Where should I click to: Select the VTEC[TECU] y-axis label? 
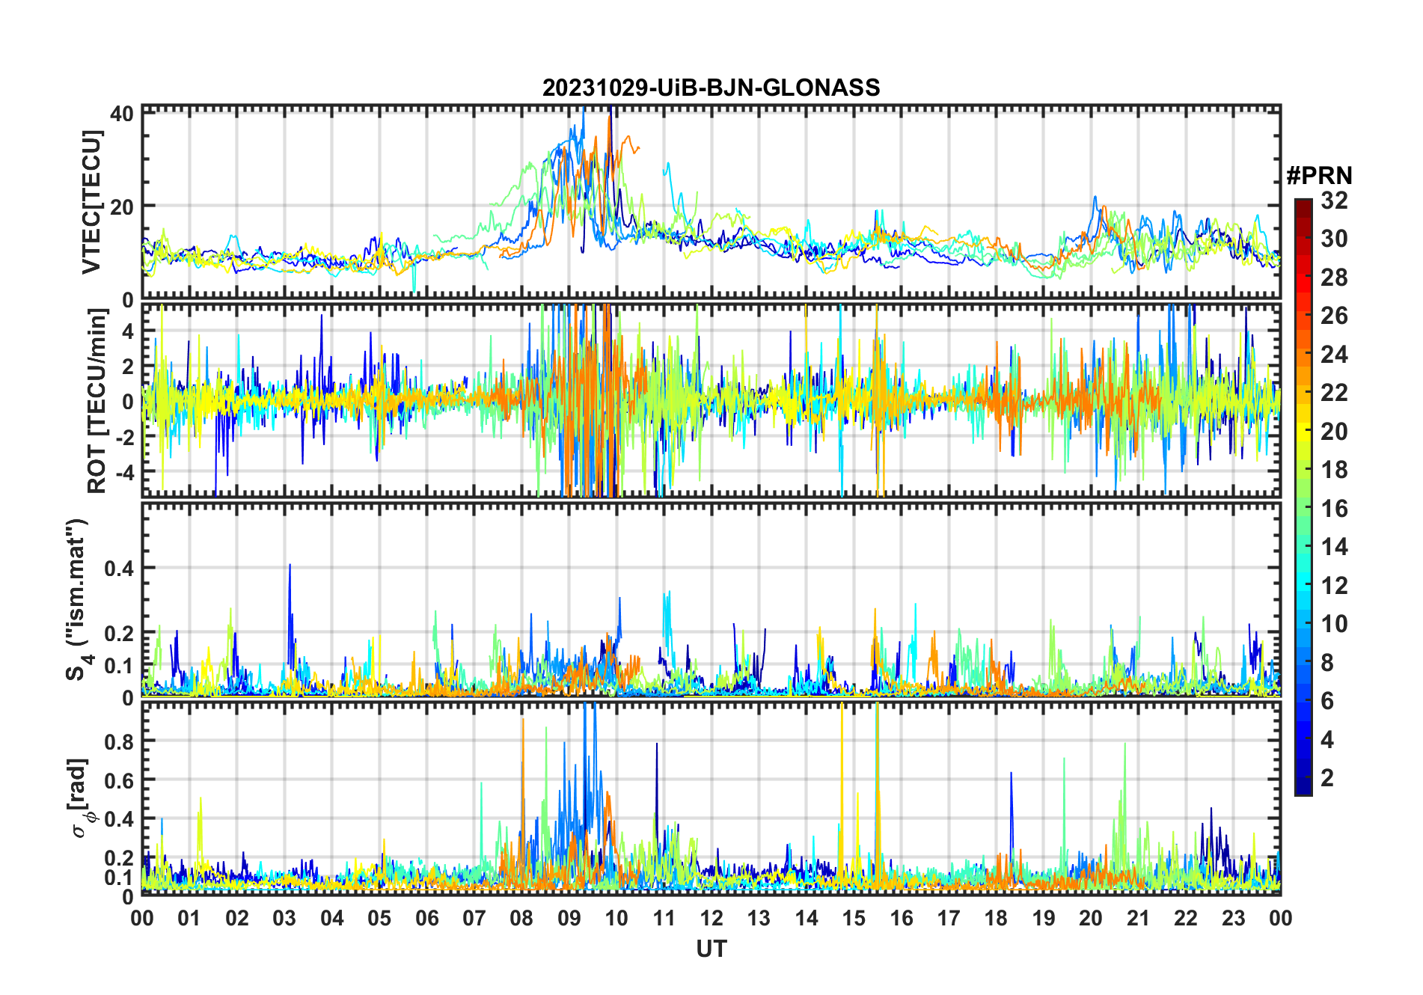[91, 202]
